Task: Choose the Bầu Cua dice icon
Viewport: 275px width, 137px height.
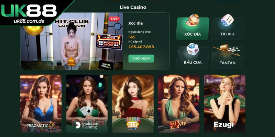Action: point(192,49)
